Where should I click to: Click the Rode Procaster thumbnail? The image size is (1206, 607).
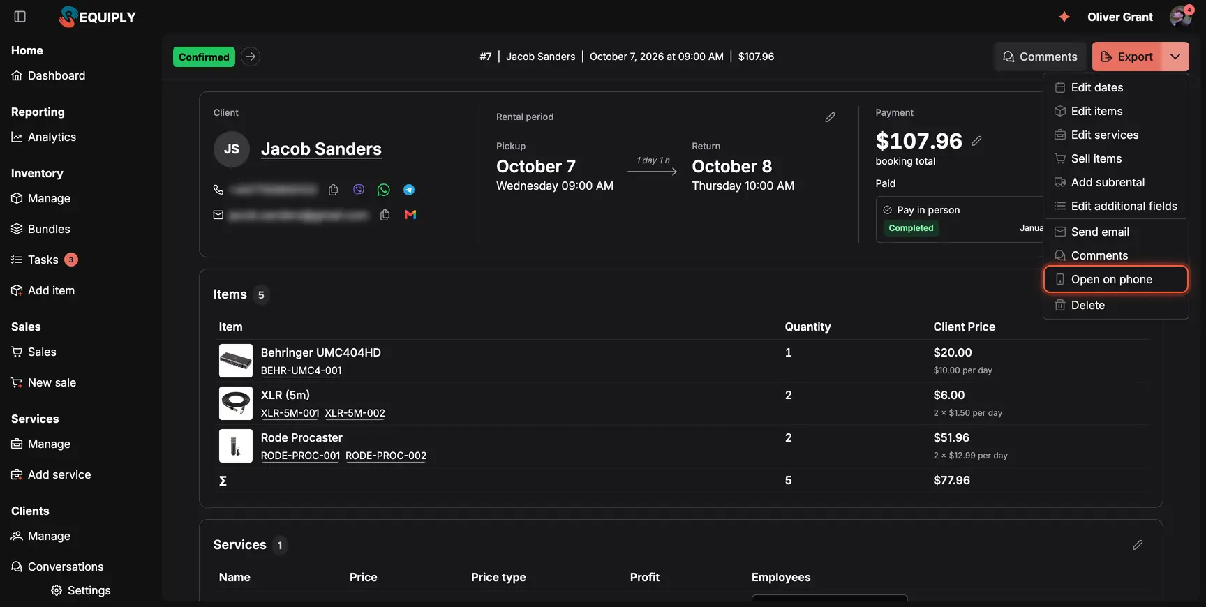236,446
